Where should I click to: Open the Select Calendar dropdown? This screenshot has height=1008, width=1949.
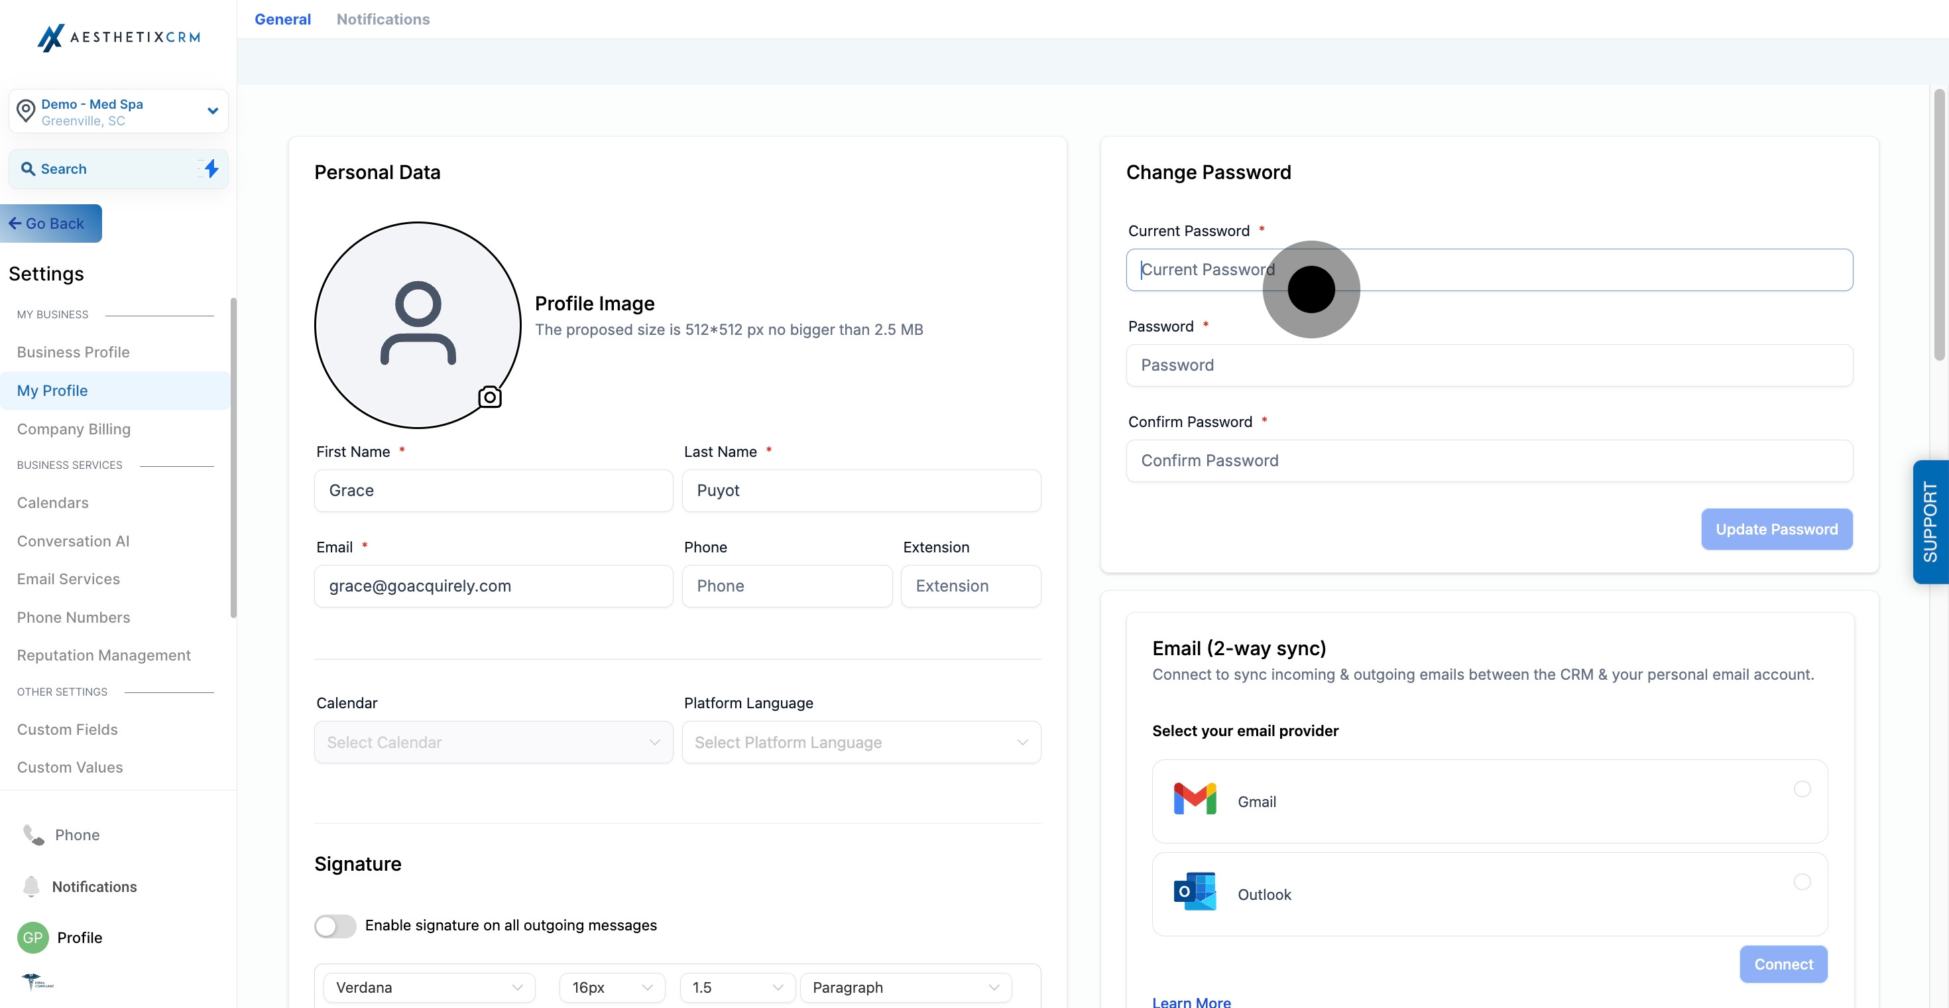click(493, 742)
